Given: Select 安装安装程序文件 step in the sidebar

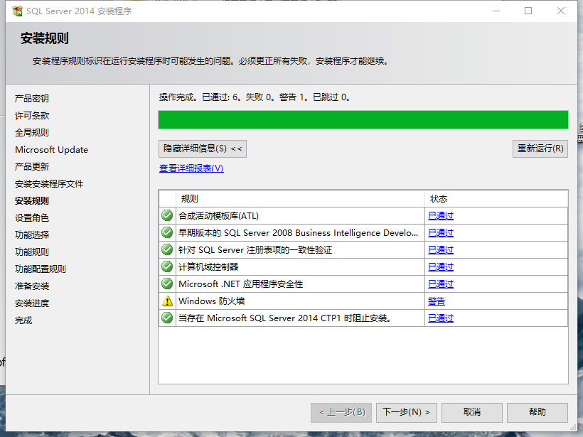Looking at the screenshot, I should click(x=49, y=184).
